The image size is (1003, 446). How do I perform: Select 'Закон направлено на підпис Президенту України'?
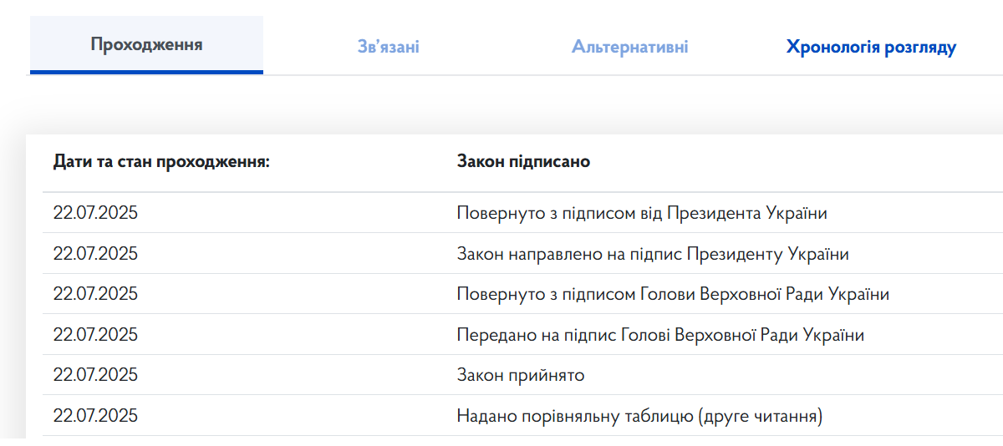652,254
